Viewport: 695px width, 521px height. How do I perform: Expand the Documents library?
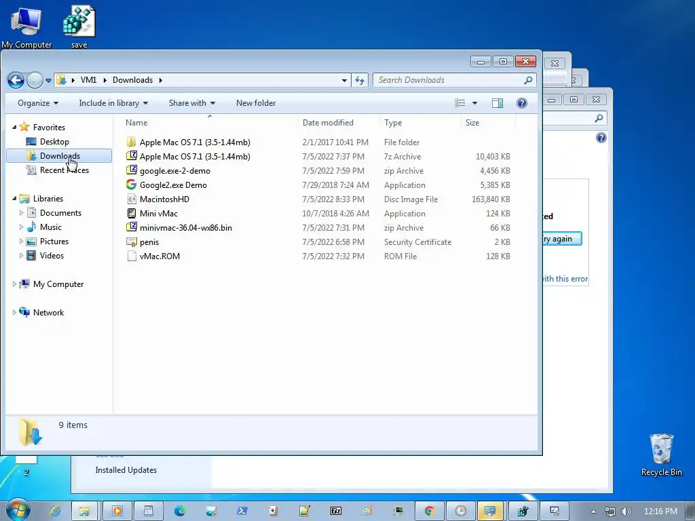pos(21,213)
